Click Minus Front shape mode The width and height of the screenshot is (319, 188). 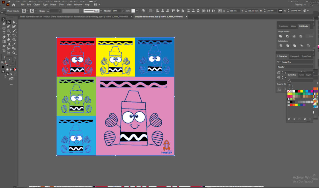click(x=287, y=36)
